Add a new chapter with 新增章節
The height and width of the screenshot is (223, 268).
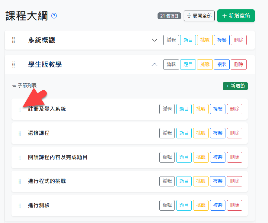(236, 16)
